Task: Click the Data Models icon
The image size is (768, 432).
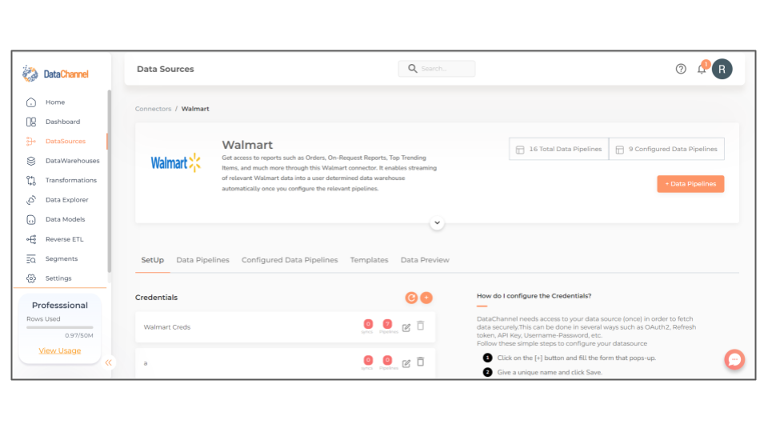Action: point(31,219)
